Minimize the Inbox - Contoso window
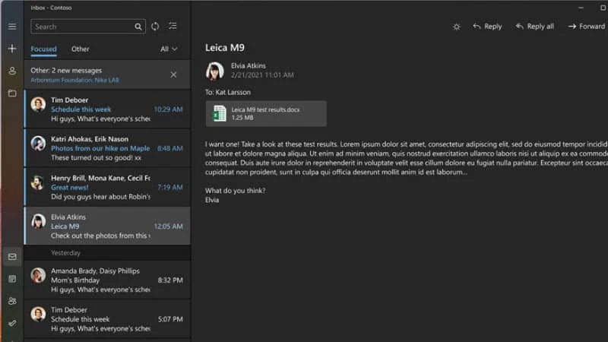 click(x=581, y=8)
